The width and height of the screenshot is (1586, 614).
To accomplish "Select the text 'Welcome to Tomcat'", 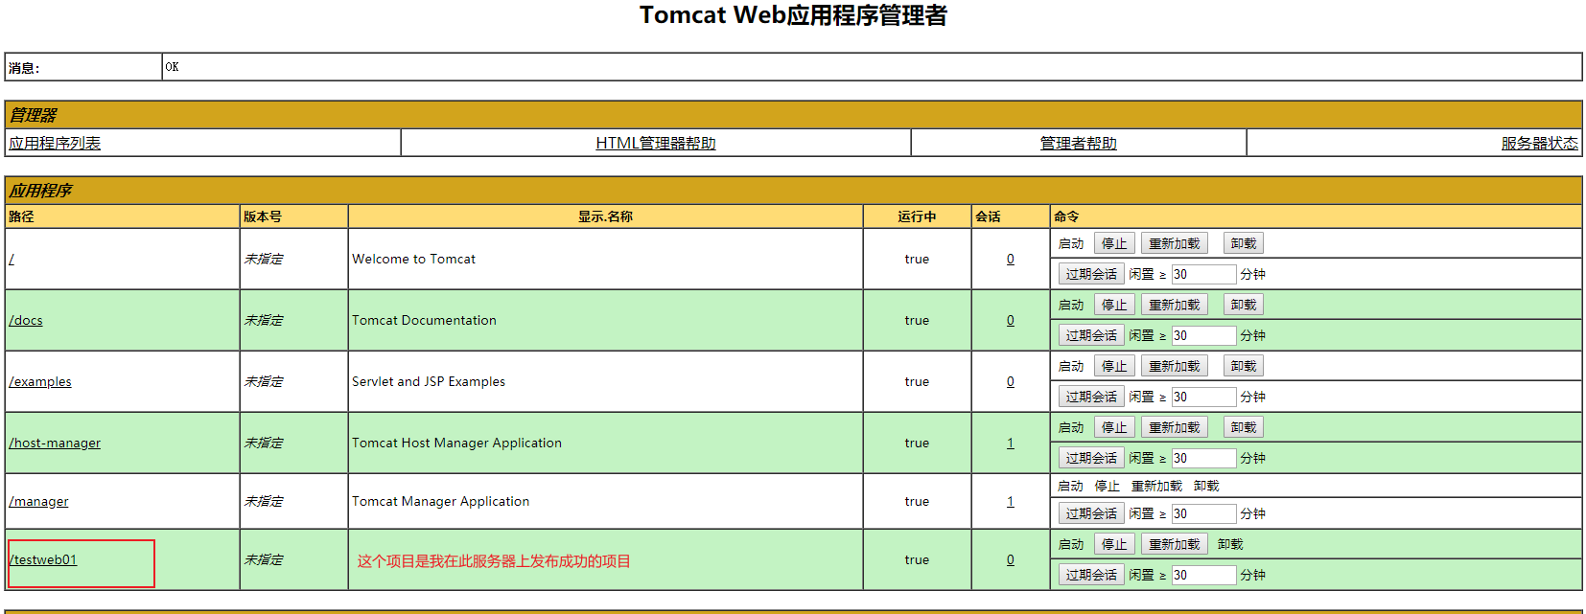I will click(x=413, y=259).
